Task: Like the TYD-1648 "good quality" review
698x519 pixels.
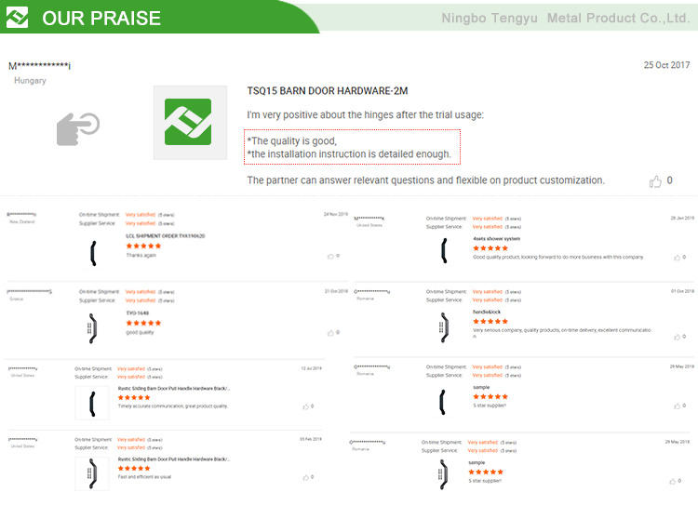Action: click(330, 333)
